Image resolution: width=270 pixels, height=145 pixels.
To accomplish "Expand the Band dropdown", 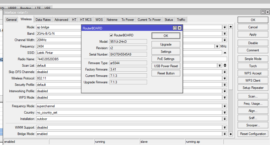I will [225, 33].
